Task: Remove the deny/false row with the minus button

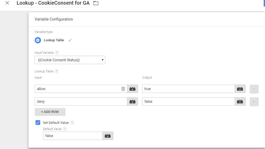Action: point(254,102)
